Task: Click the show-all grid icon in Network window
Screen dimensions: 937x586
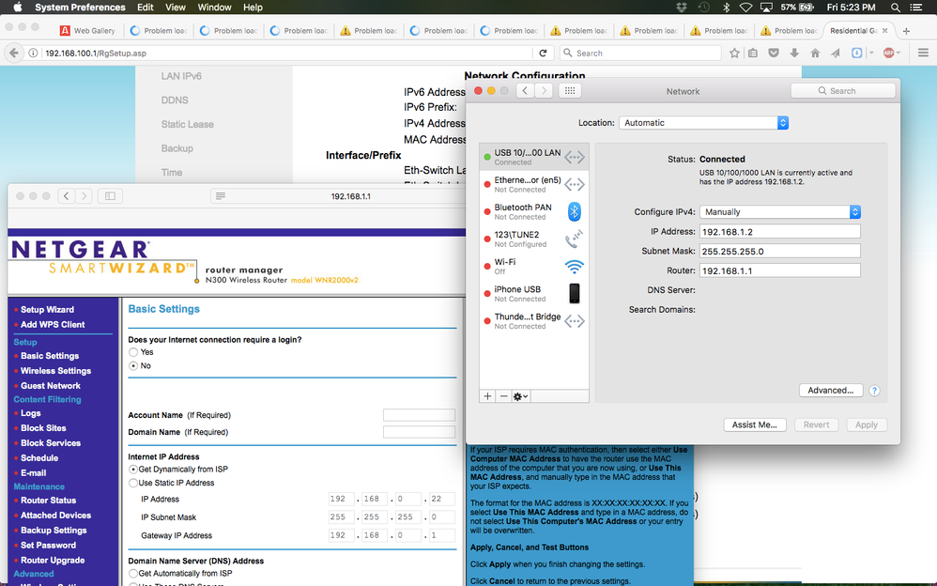Action: pos(569,91)
